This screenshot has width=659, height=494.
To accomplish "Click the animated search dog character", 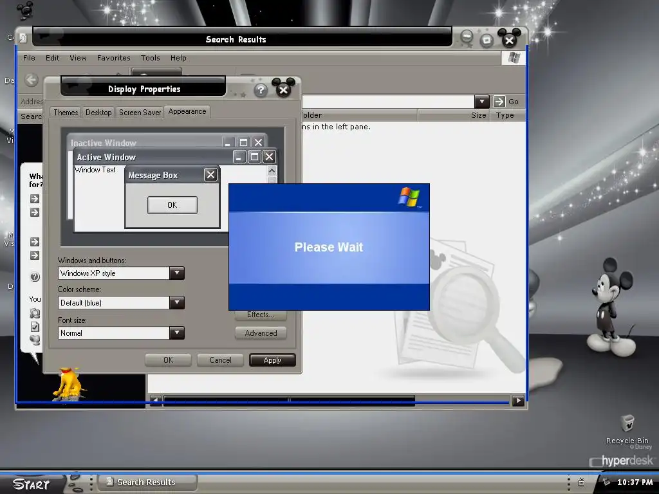I will (68, 384).
